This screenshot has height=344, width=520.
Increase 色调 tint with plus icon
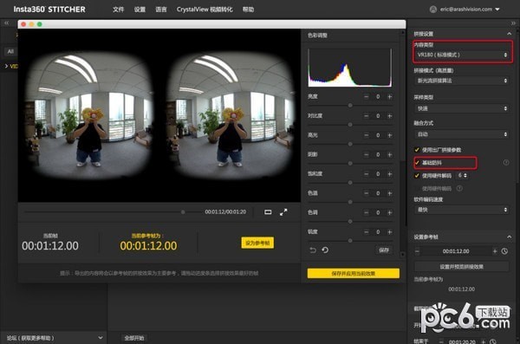pyautogui.click(x=390, y=212)
